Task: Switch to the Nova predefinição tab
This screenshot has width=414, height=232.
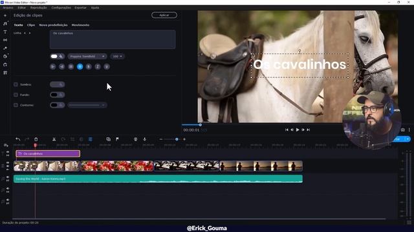Action: [53, 25]
